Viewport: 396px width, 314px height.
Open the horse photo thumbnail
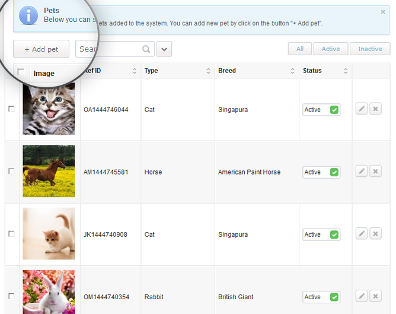[49, 171]
